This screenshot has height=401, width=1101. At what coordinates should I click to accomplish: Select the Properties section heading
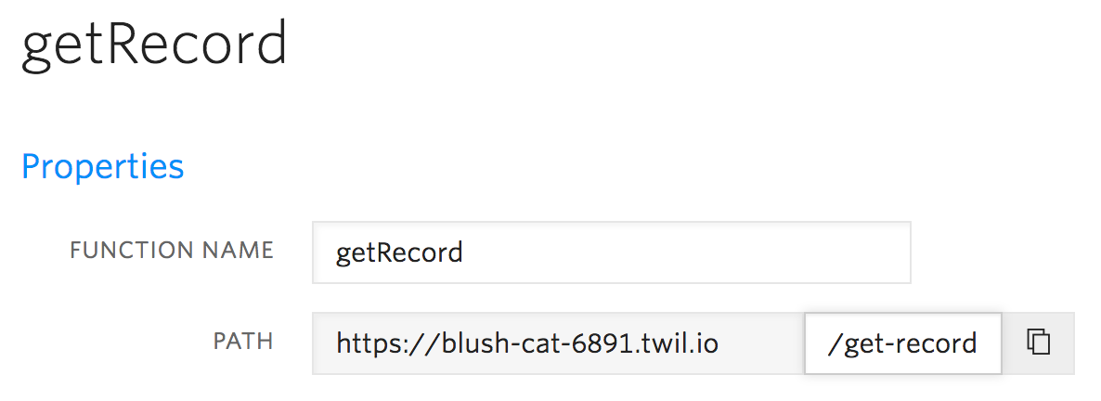(102, 167)
